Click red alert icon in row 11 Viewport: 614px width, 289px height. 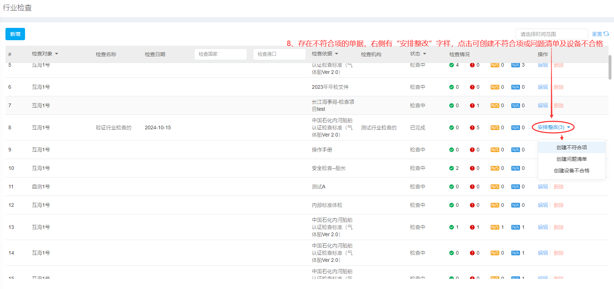tap(472, 187)
